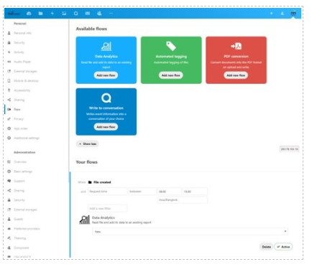Click the lock icon for Personal Security
312x267 pixels.
coord(9,42)
